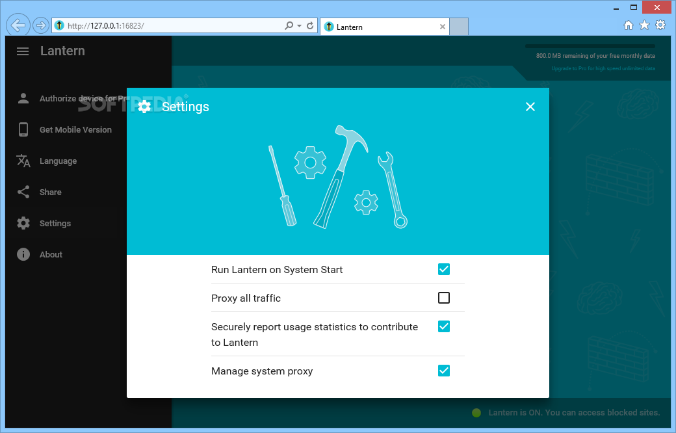This screenshot has height=433, width=676.
Task: Open the Get Mobile Version menu item
Action: click(x=75, y=130)
